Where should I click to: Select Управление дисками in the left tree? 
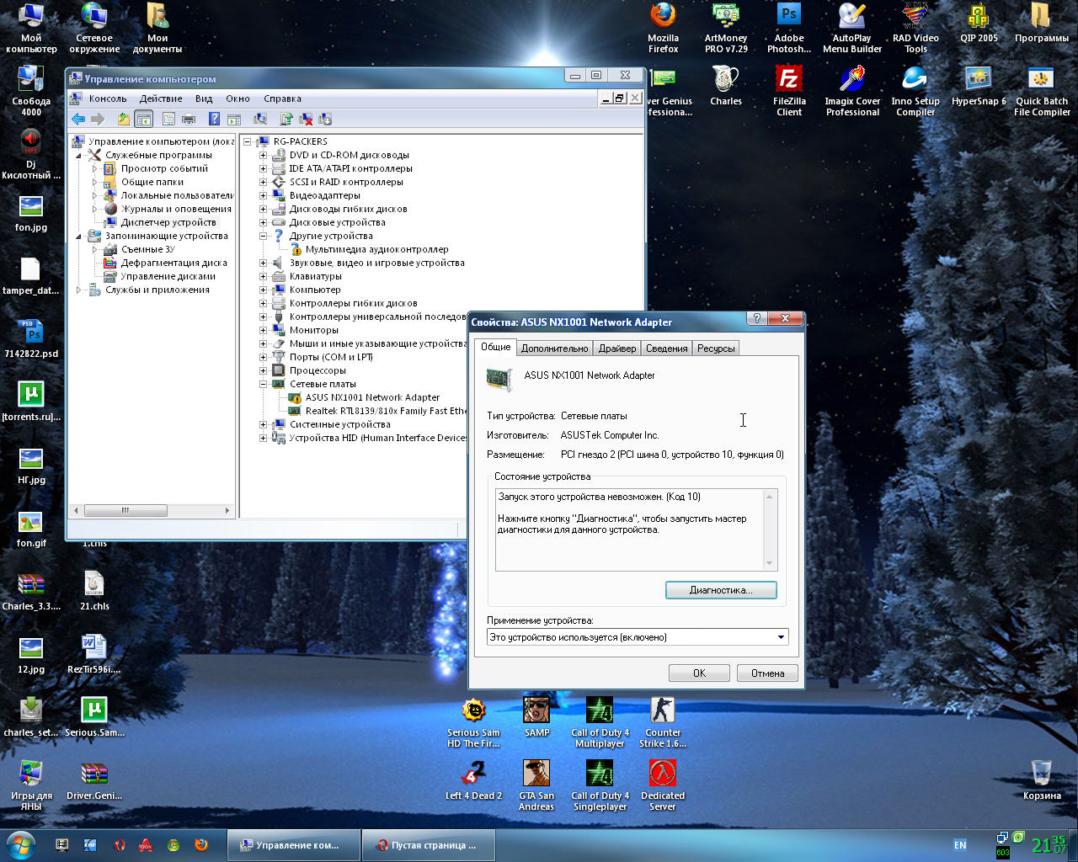[168, 276]
